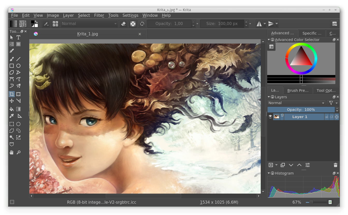
Task: Select the Text tool
Action: [18, 37]
